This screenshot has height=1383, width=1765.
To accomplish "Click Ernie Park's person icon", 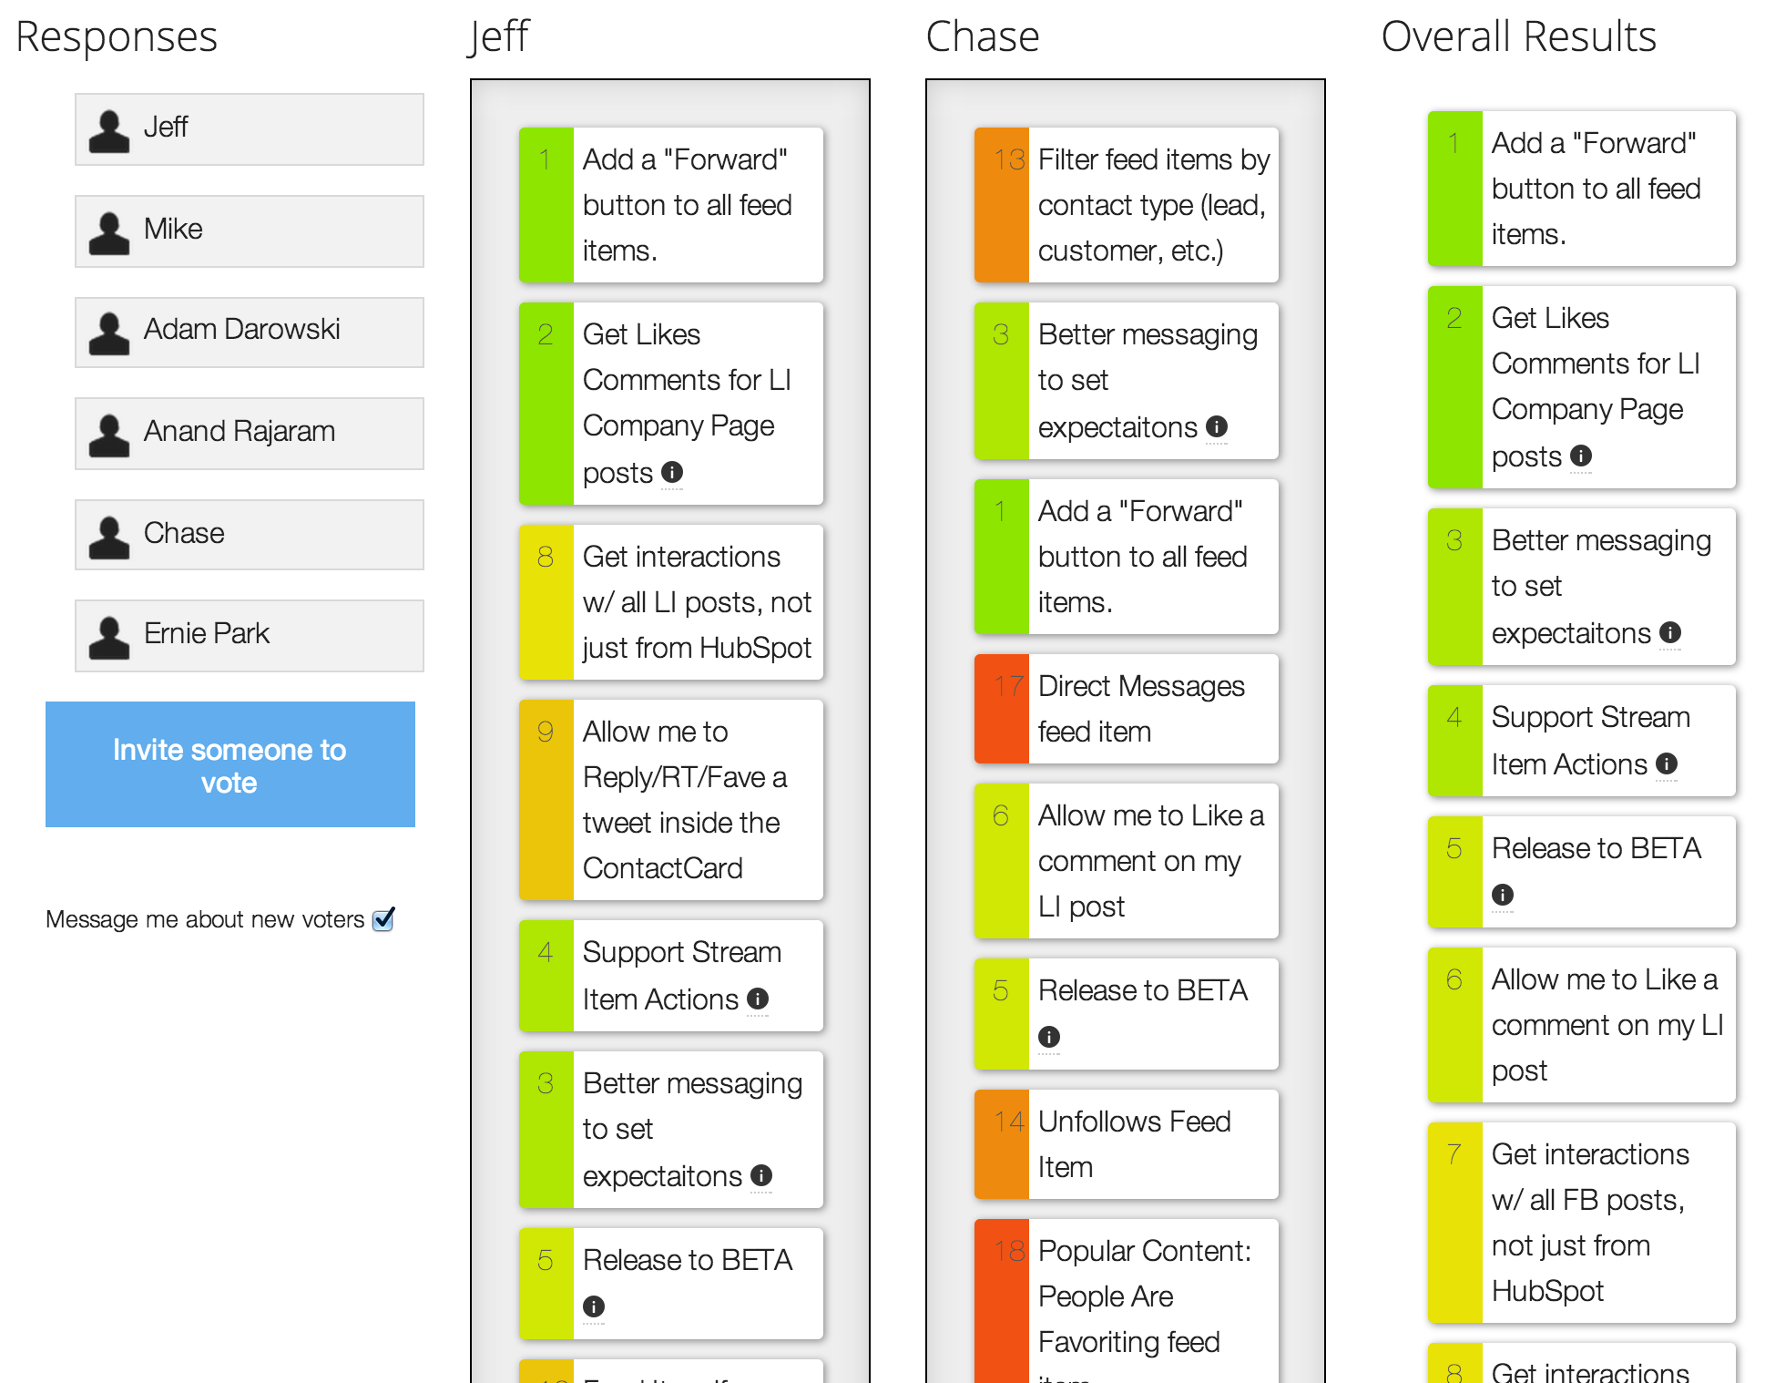I will 109,637.
